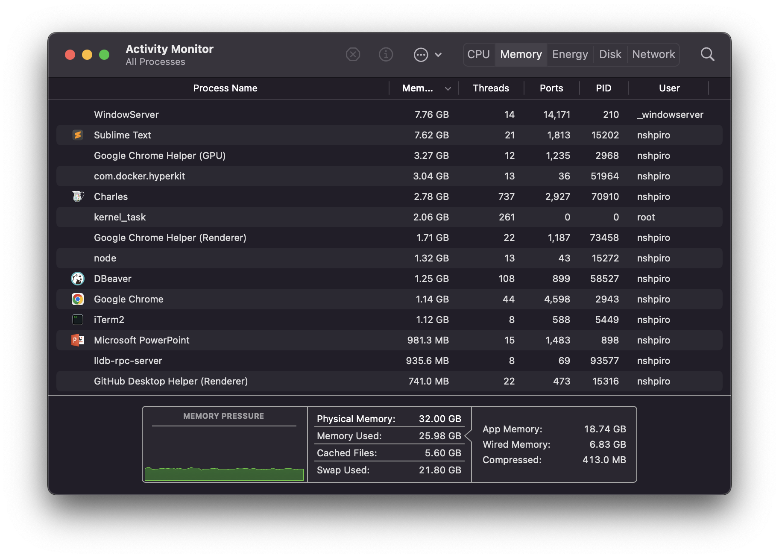The image size is (779, 558).
Task: Sort by PID column header
Action: coord(603,88)
